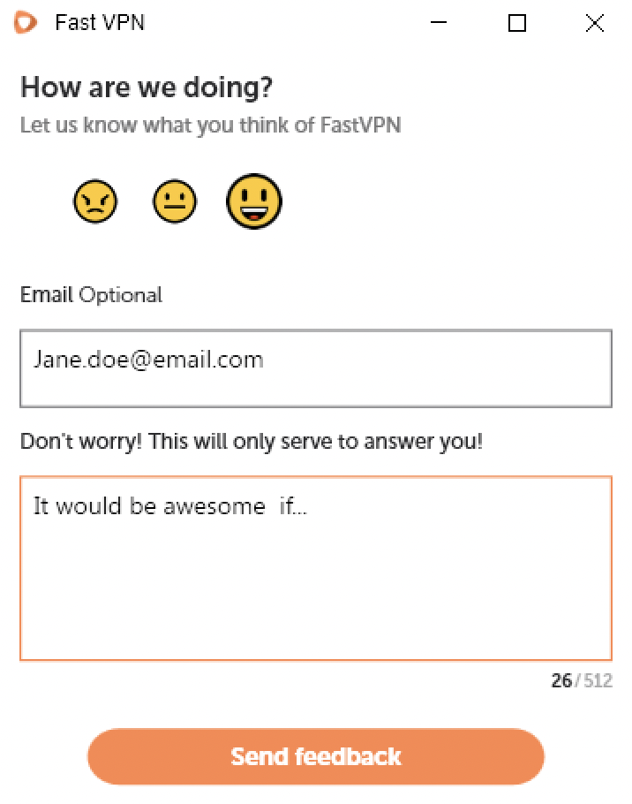This screenshot has height=804, width=632.
Task: Click 'Let us know what you think' subtitle
Action: point(210,125)
